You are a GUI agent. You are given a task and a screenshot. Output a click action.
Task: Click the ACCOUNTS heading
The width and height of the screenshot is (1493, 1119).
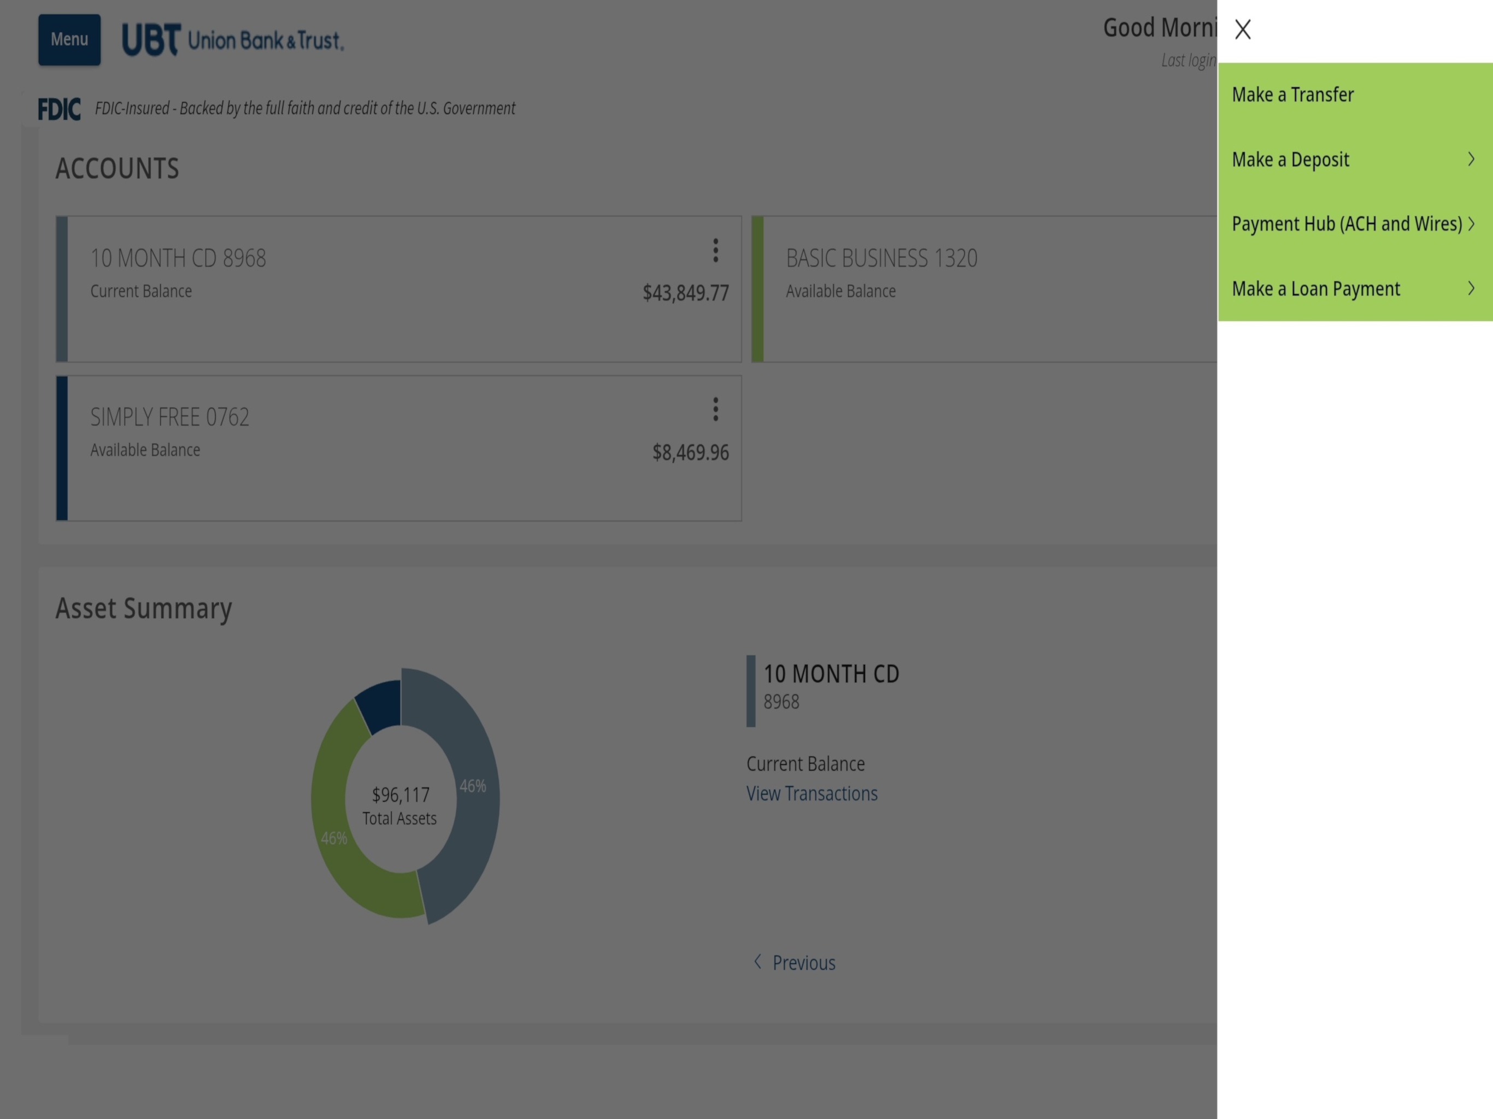(117, 169)
